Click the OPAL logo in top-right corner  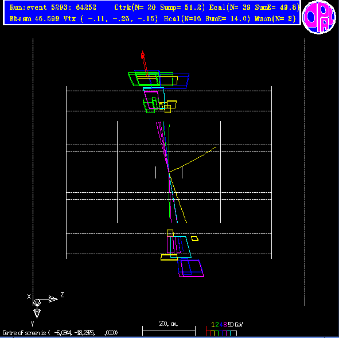coord(319,17)
